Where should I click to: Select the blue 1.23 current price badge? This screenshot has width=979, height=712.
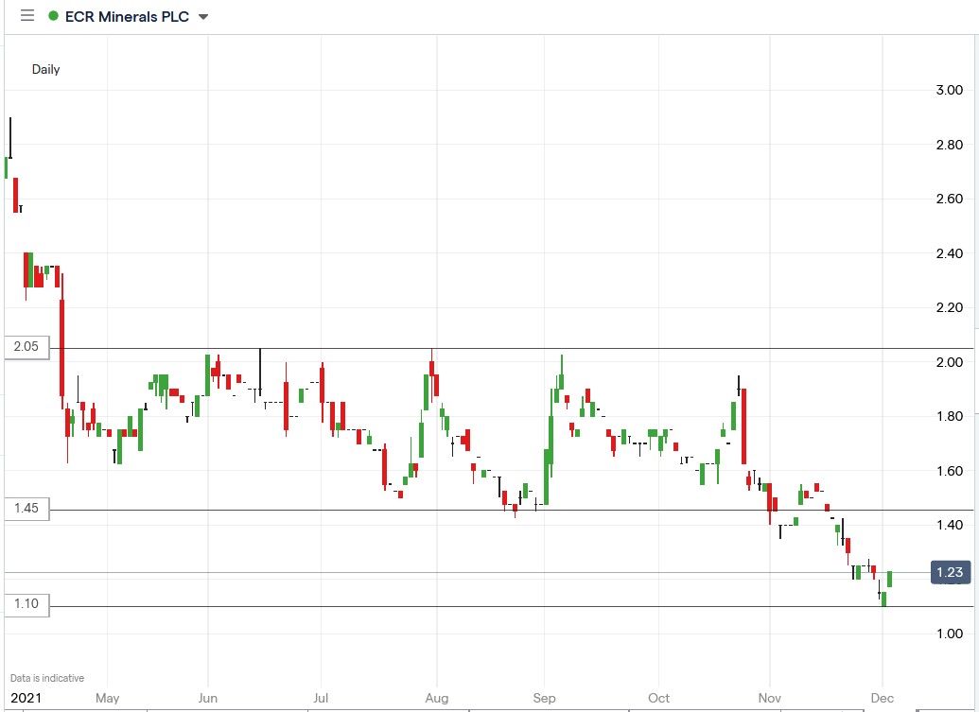tap(949, 571)
